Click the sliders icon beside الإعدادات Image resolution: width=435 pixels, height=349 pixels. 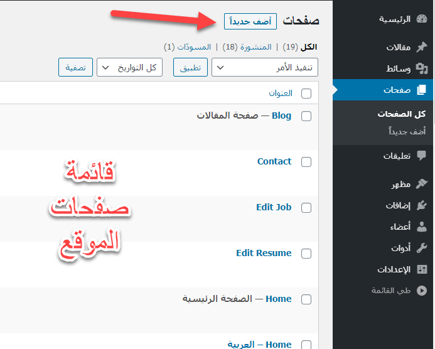pyautogui.click(x=422, y=269)
